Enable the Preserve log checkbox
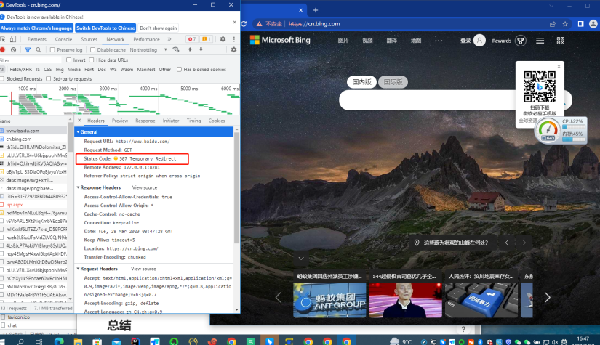This screenshot has width=600, height=345. pos(52,49)
